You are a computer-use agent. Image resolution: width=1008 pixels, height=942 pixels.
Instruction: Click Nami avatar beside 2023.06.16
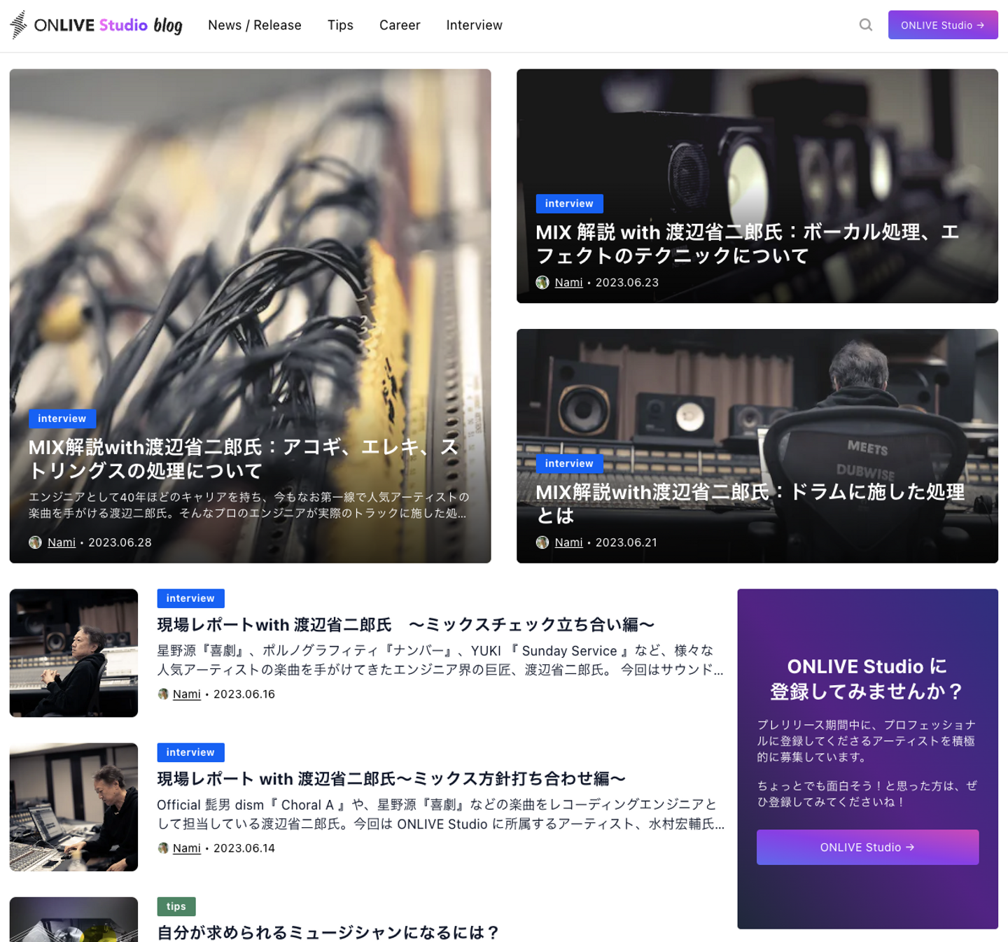tap(163, 694)
